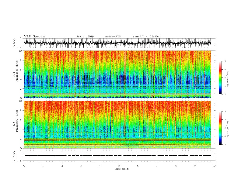The width and height of the screenshot is (241, 186).
Task: Select the "start UT = 22:40: 1" text
Action: point(147,36)
